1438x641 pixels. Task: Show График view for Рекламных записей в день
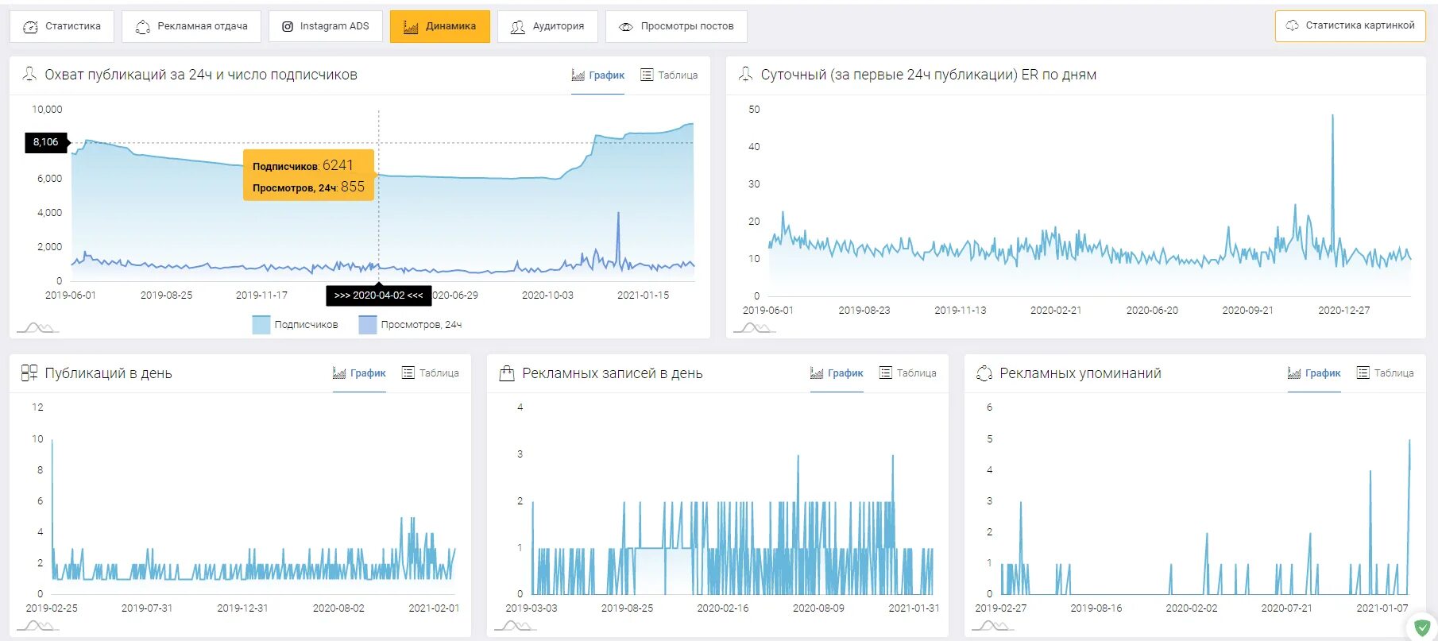click(x=837, y=373)
